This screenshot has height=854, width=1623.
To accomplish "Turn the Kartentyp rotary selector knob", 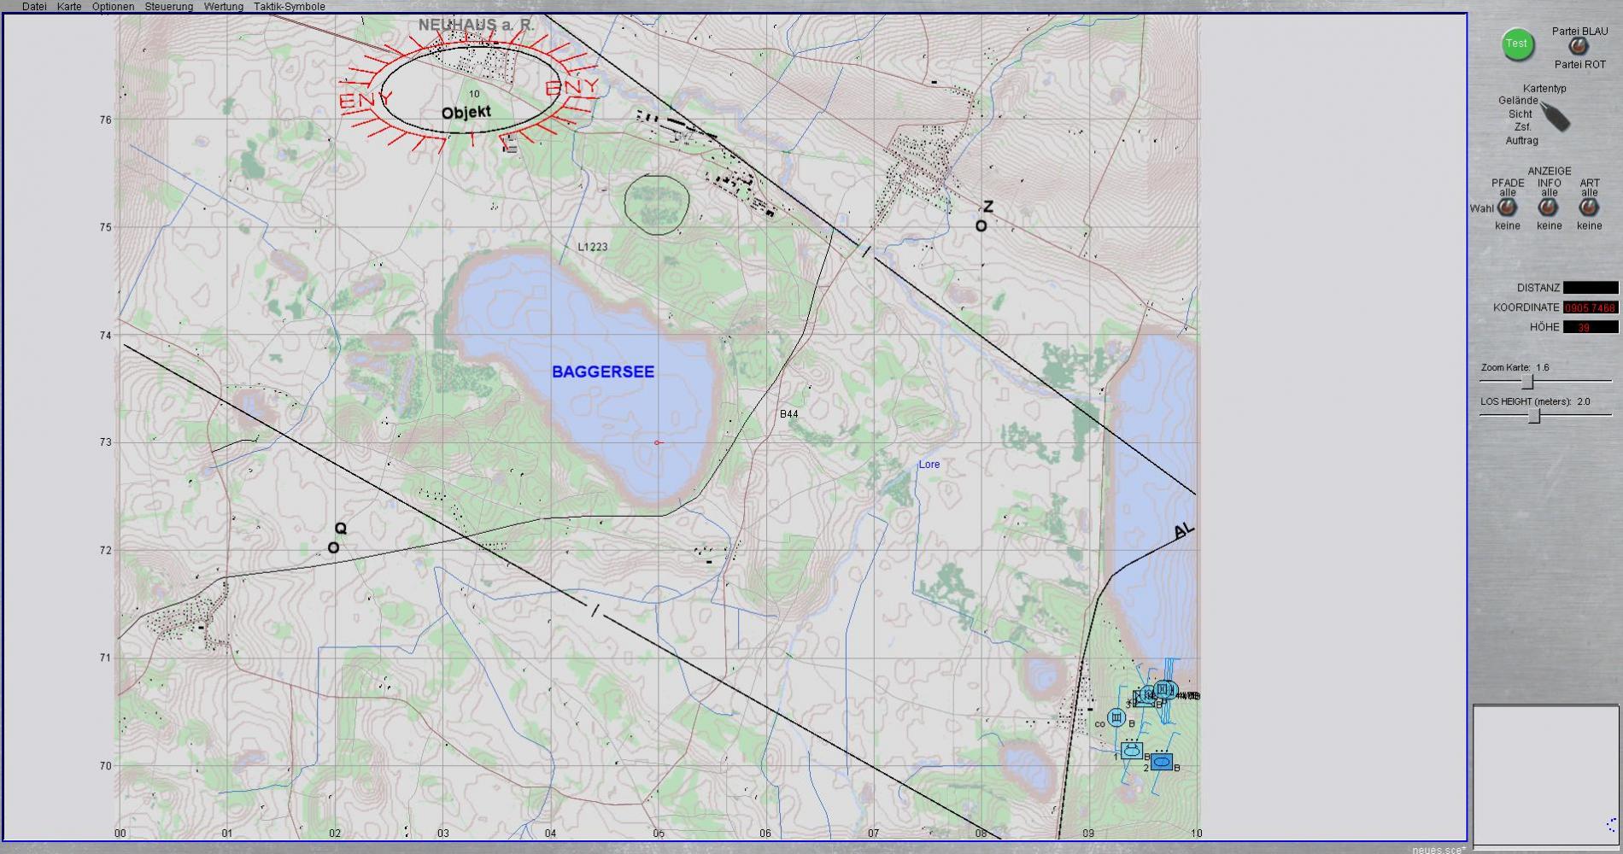I will point(1555,115).
